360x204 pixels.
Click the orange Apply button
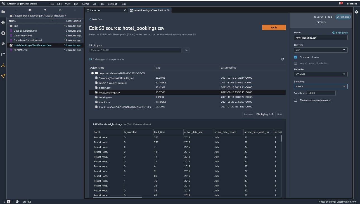coord(274,27)
